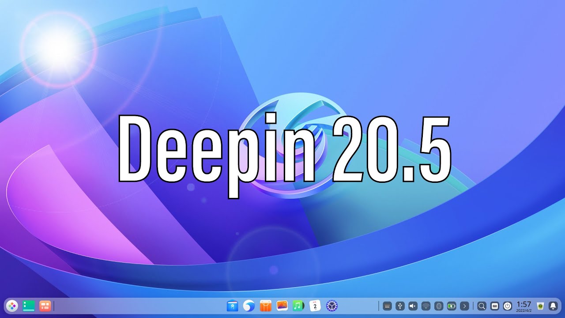The height and width of the screenshot is (318, 565).
Task: Open the Trash
Action: [x=540, y=306]
